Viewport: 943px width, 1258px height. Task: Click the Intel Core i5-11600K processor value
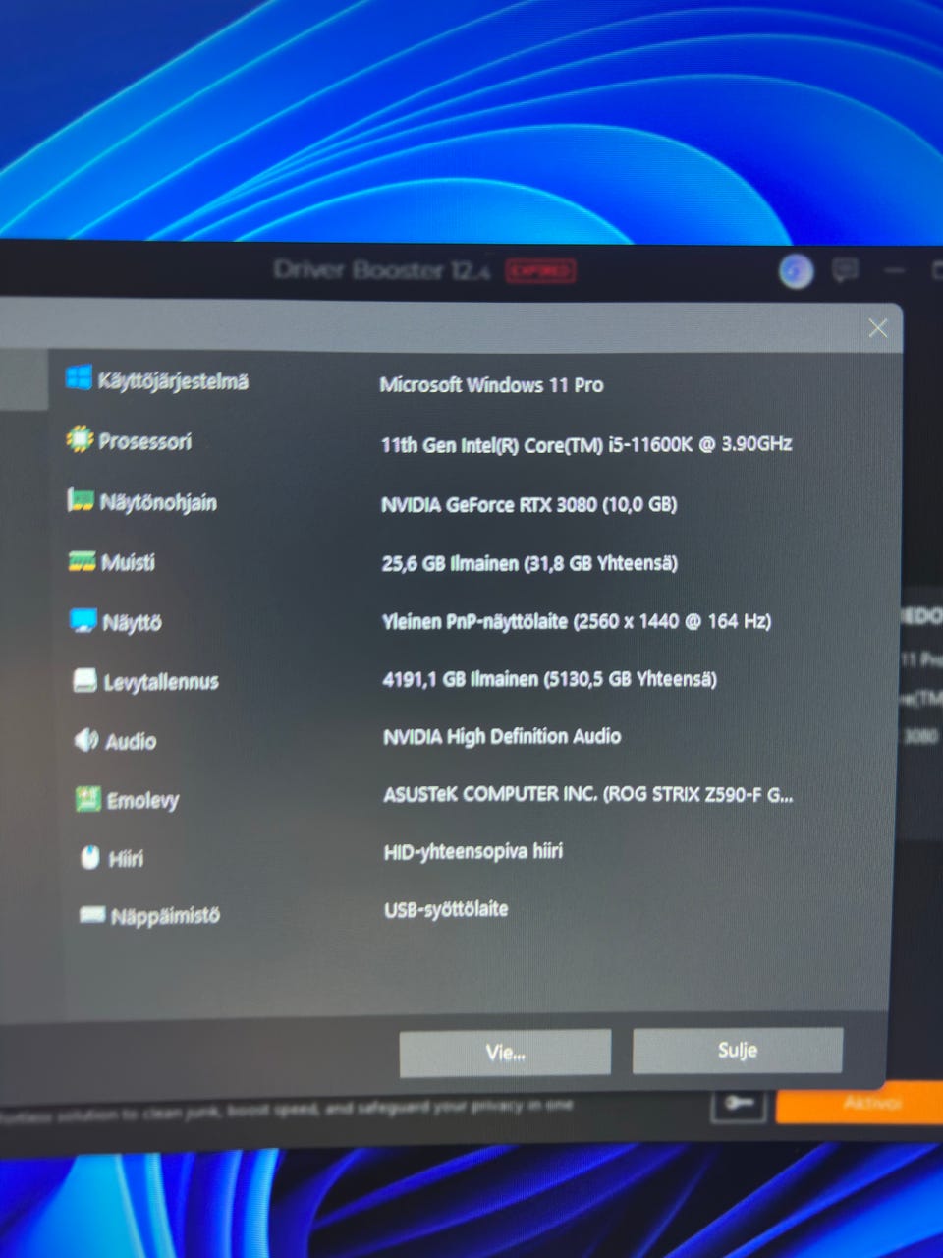[x=586, y=444]
